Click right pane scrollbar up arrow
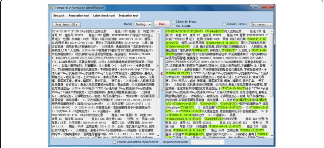 pos(272,31)
